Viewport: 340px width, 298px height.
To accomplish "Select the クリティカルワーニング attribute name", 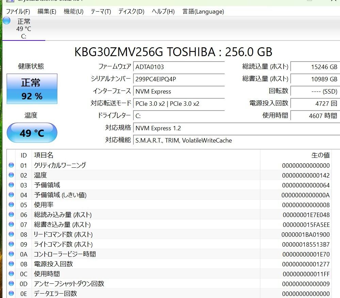I will pos(60,165).
